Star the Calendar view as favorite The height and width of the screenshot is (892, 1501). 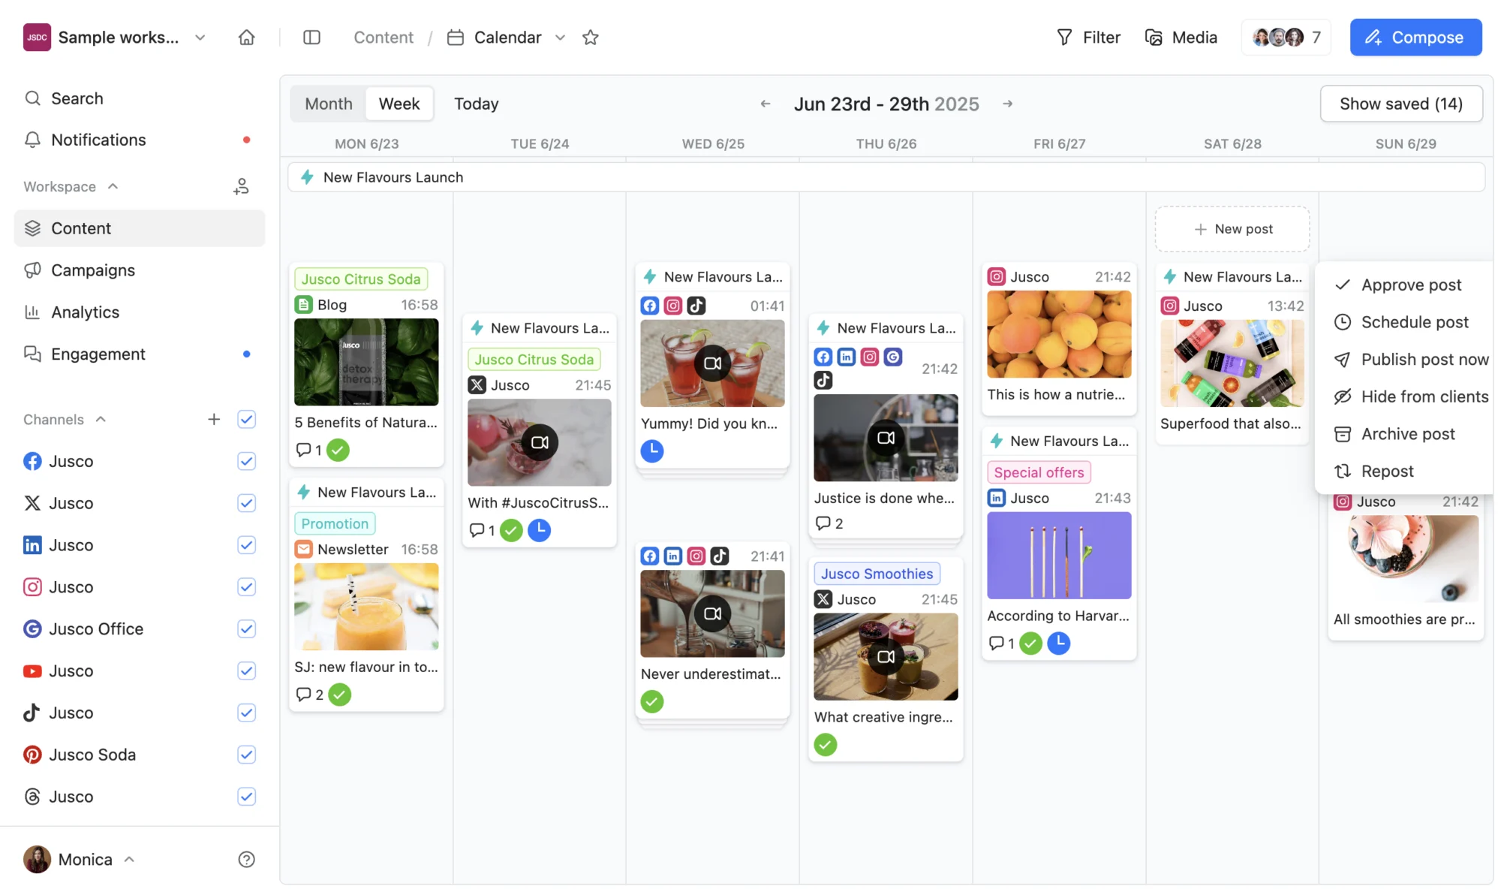(591, 38)
